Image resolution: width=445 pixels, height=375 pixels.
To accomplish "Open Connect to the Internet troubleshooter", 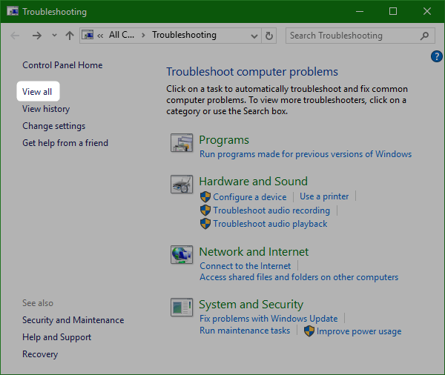I will click(245, 265).
